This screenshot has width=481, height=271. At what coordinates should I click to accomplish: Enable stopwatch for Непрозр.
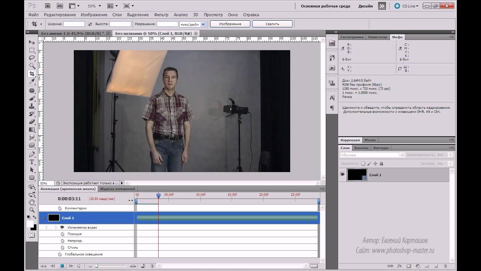[x=63, y=241]
